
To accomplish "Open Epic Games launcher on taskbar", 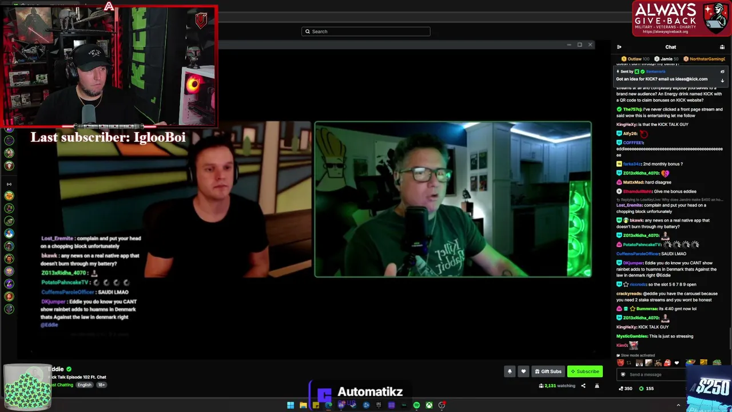I will pos(379,405).
